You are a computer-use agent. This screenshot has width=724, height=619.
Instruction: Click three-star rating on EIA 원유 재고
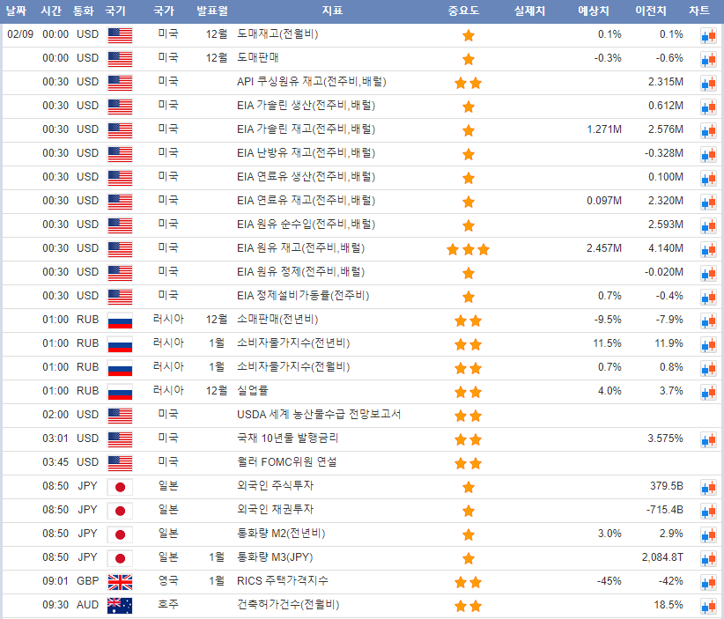[468, 249]
